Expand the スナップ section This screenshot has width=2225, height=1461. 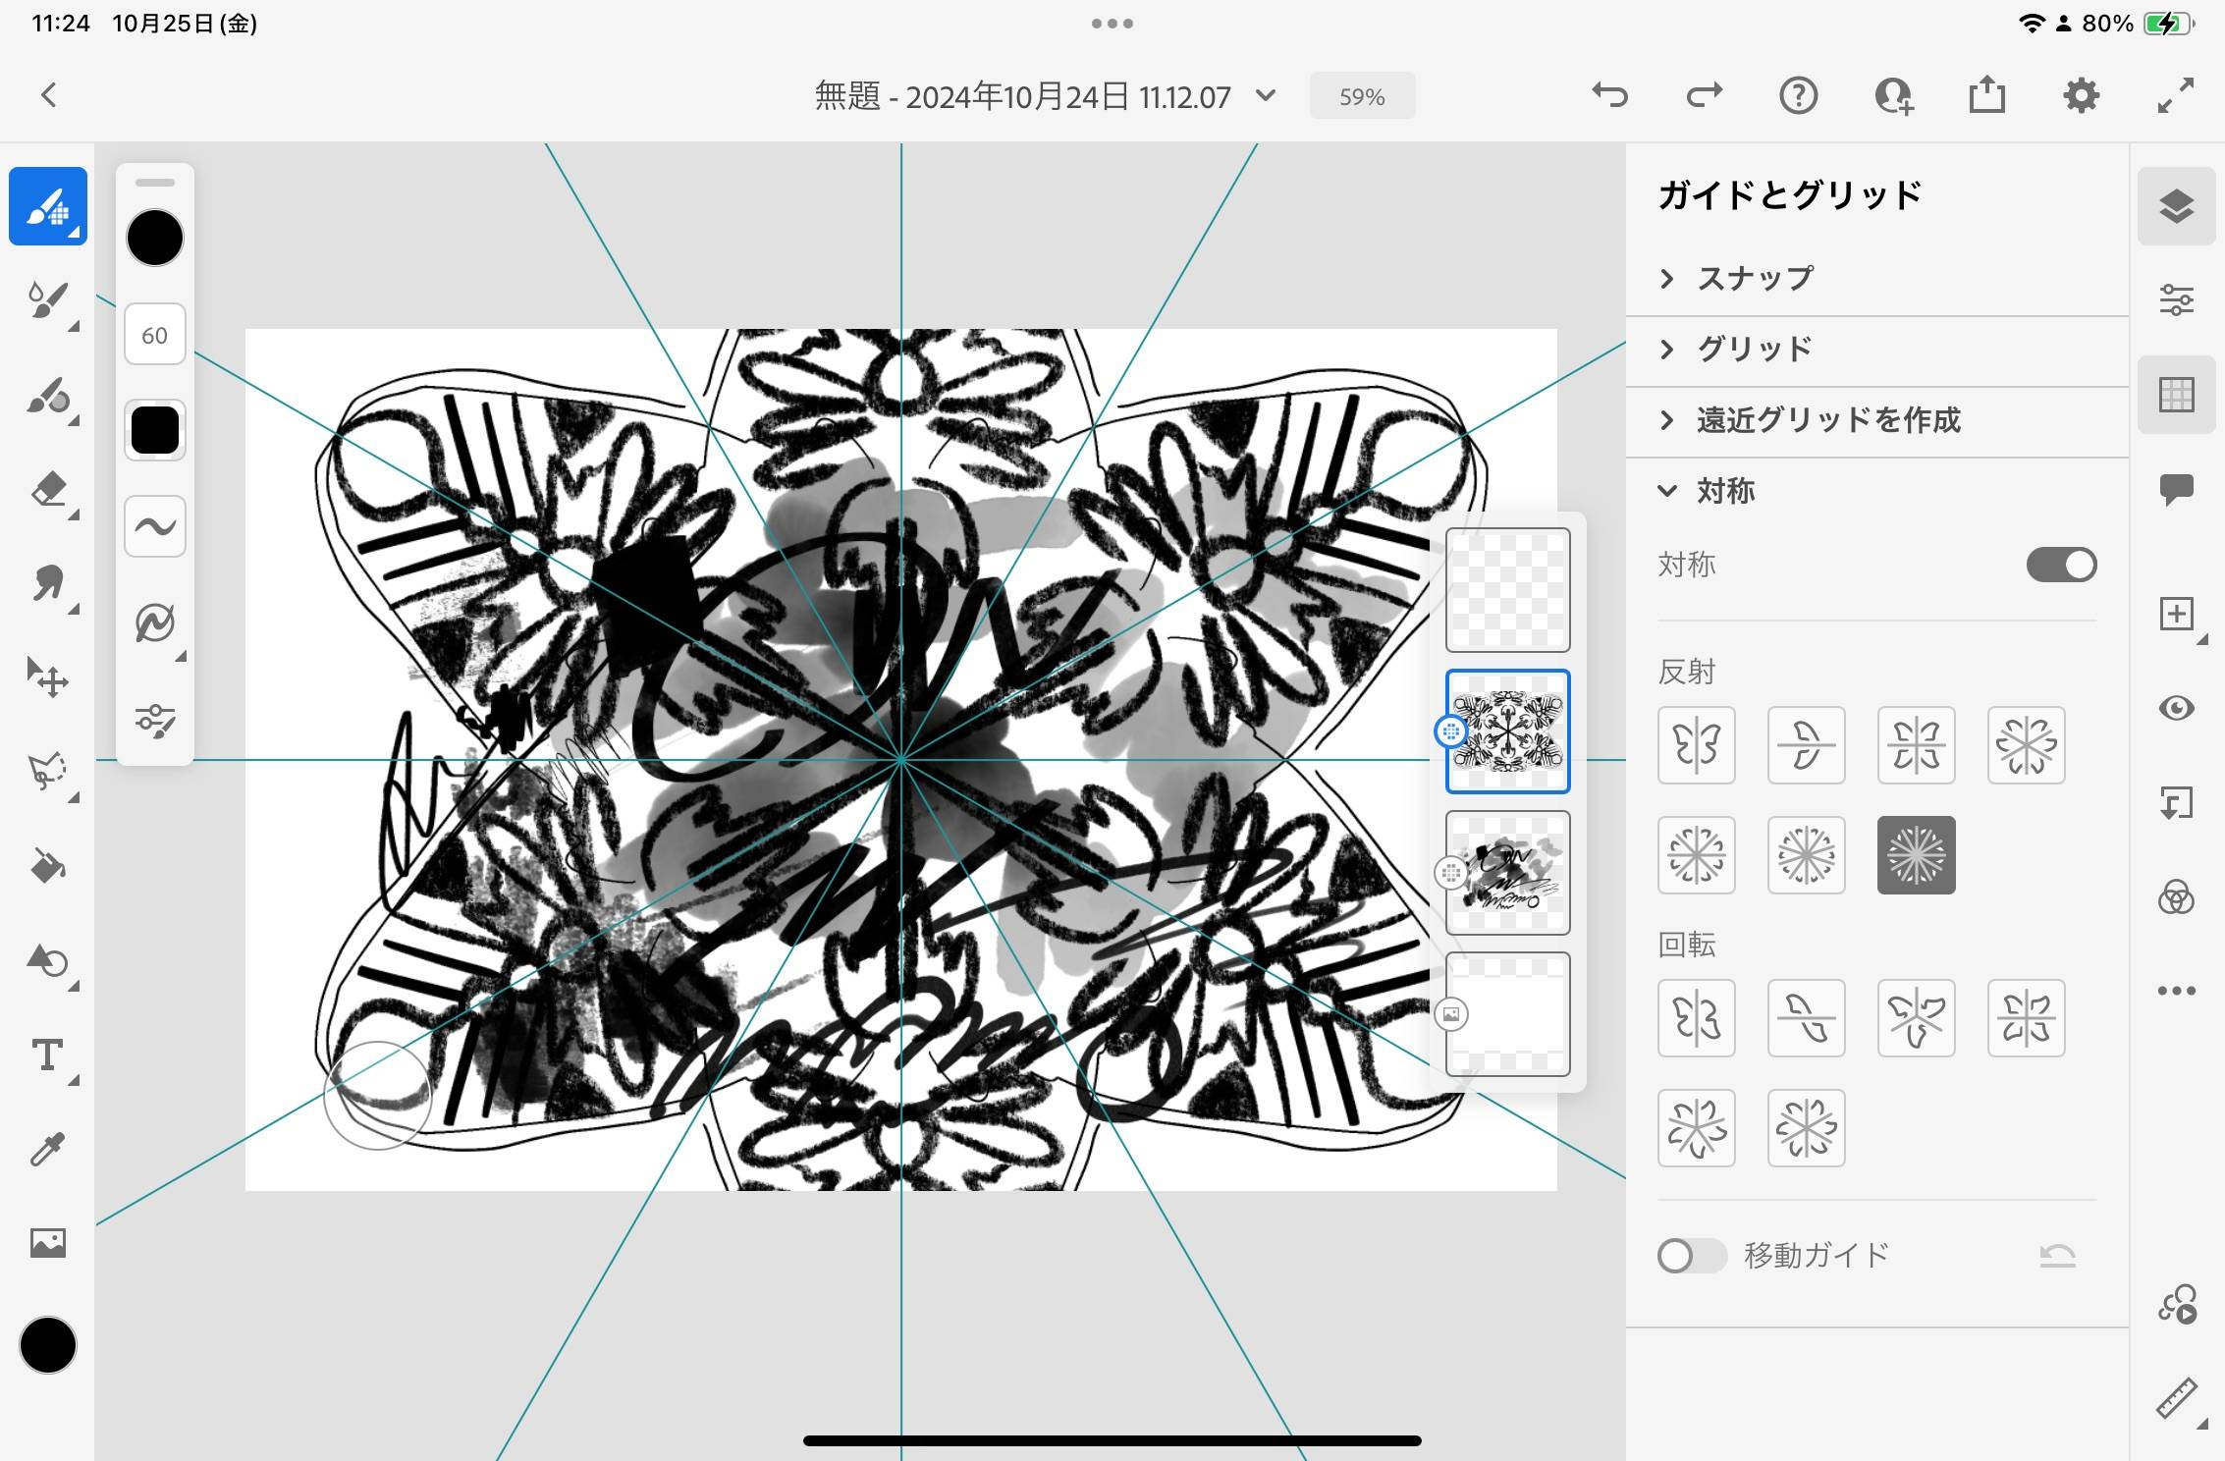(x=1876, y=279)
